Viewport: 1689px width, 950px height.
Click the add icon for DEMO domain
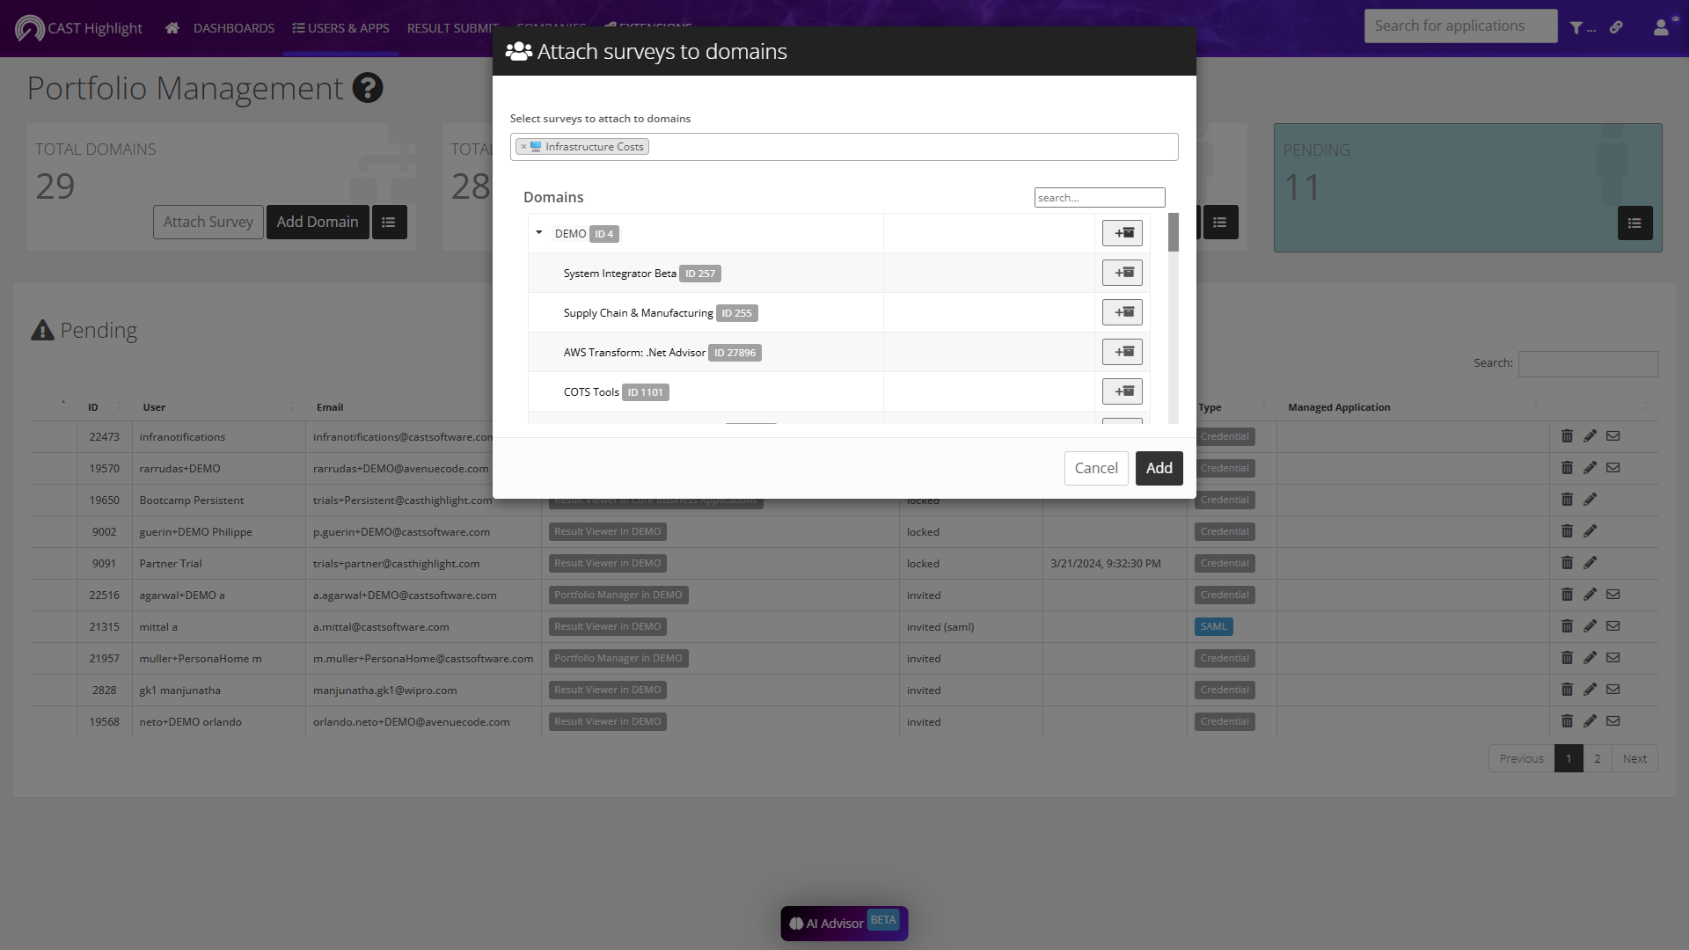(x=1122, y=233)
